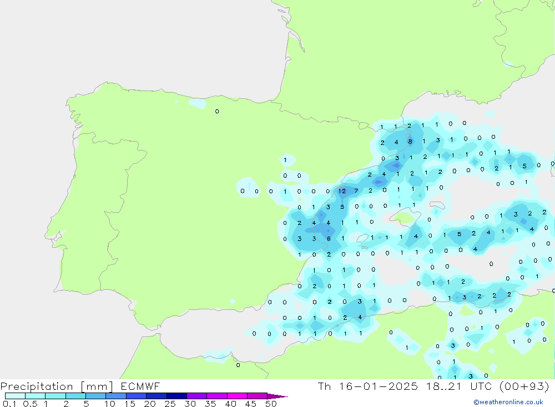
Task: Click the purple legend swatch between 30 and 35
Action: coord(196,396)
